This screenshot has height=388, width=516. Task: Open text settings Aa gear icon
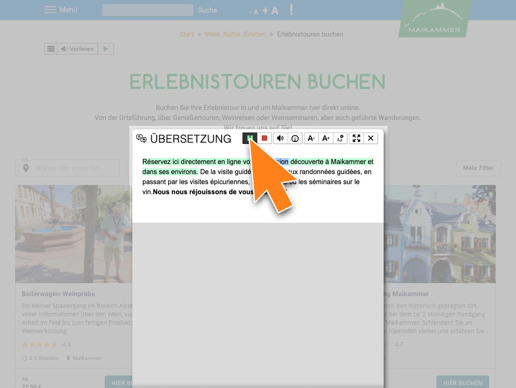340,138
